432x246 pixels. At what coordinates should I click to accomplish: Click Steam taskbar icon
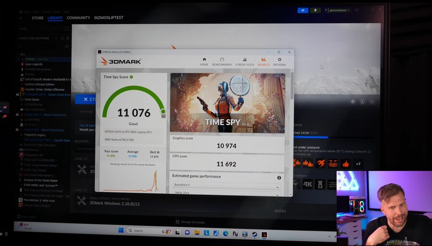pyautogui.click(x=254, y=234)
